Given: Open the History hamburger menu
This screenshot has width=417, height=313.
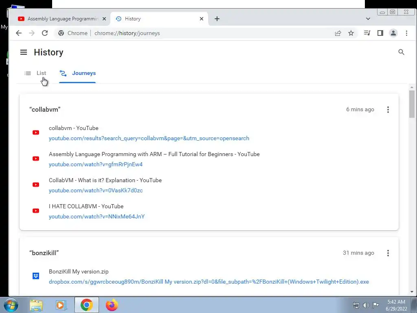Looking at the screenshot, I should tap(24, 52).
